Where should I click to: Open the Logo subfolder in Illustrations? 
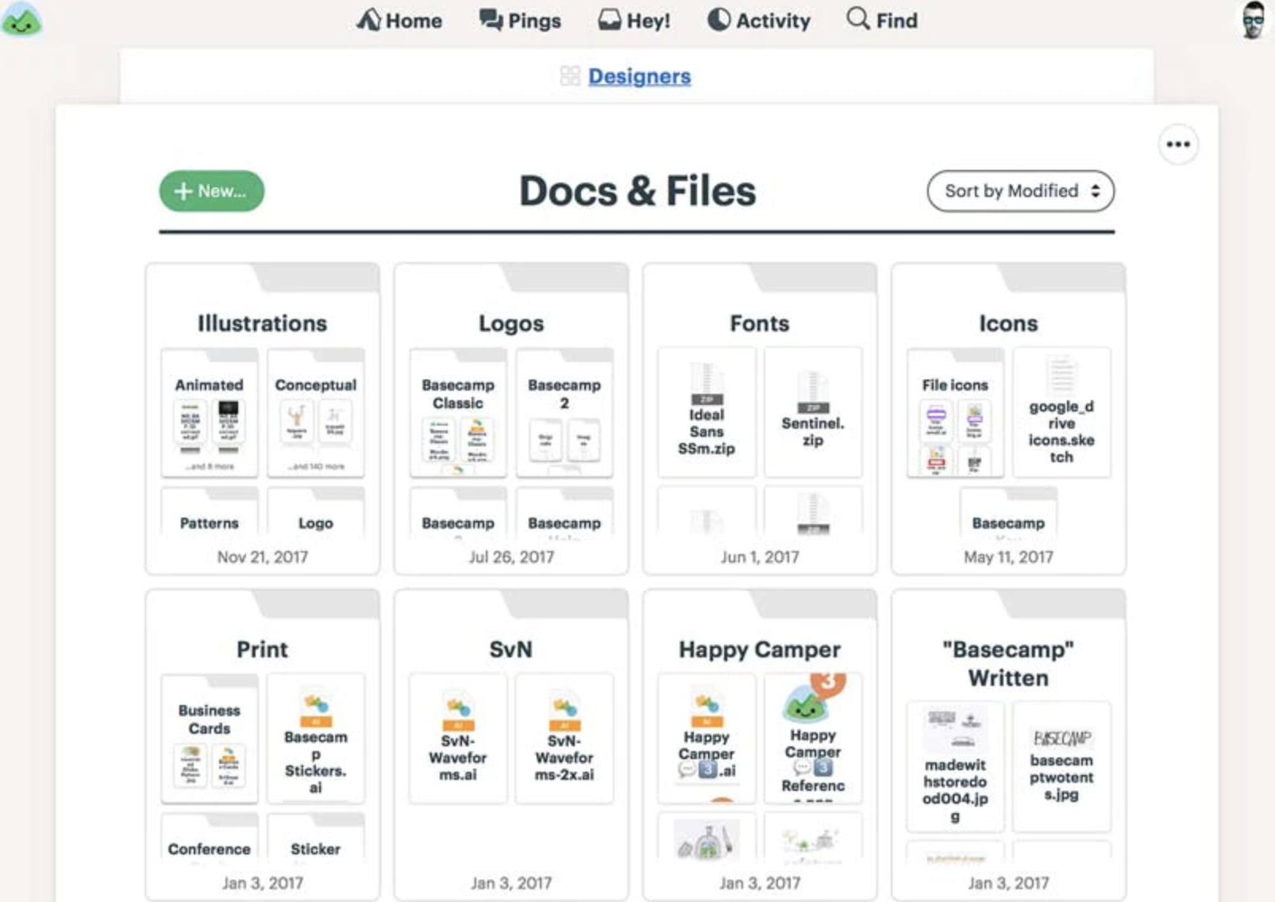click(x=316, y=514)
